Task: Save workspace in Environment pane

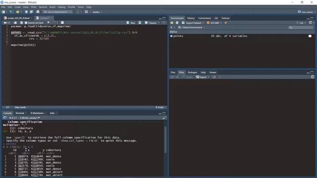Action: [177, 23]
